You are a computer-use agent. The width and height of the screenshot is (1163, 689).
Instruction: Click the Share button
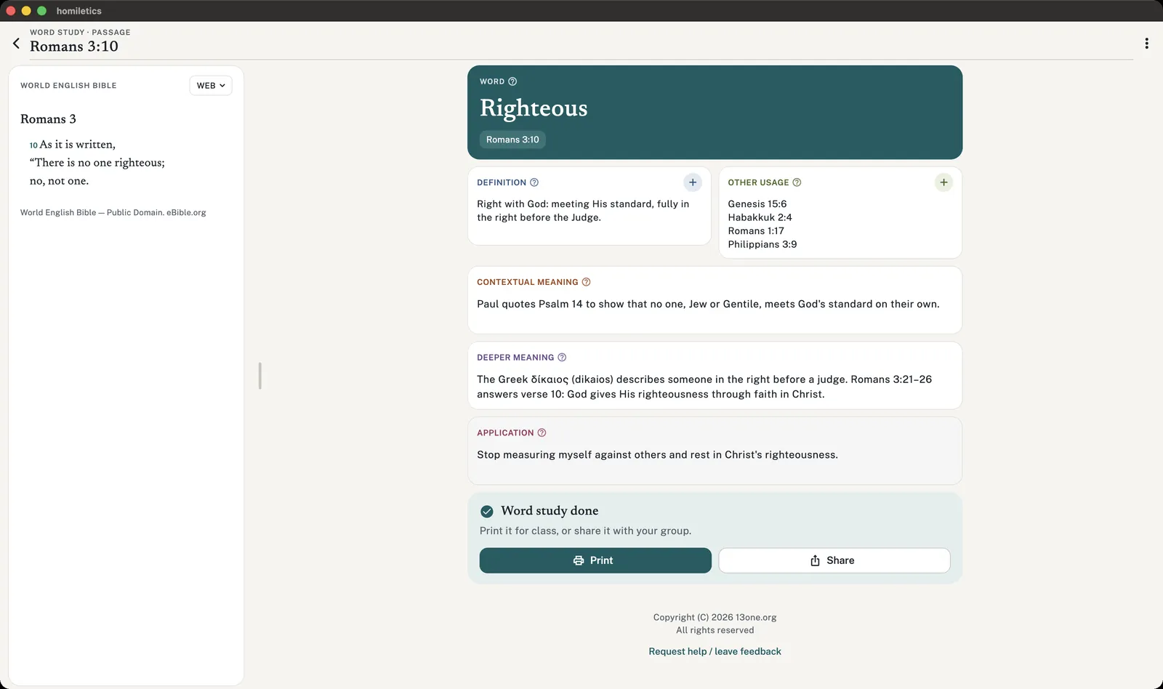tap(834, 560)
